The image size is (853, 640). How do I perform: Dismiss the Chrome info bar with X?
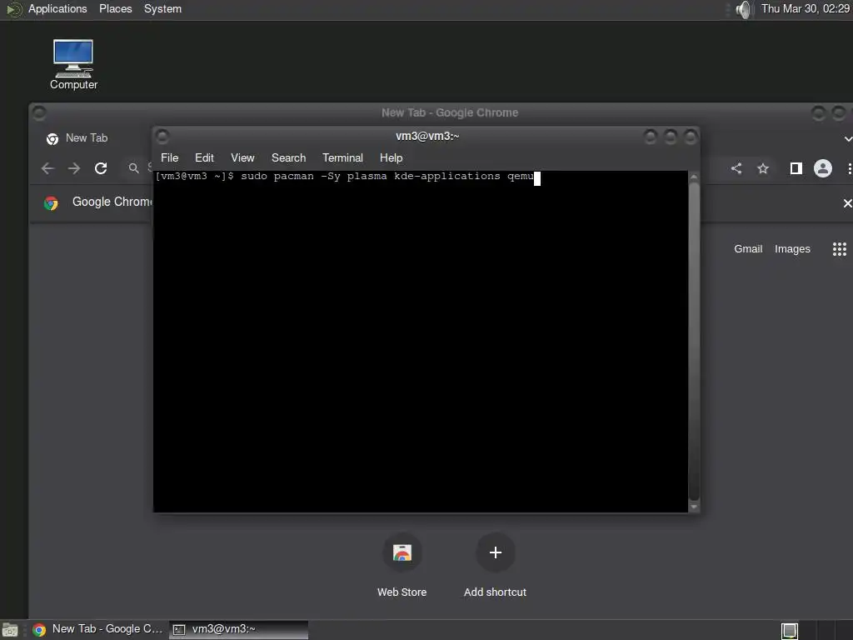(847, 203)
